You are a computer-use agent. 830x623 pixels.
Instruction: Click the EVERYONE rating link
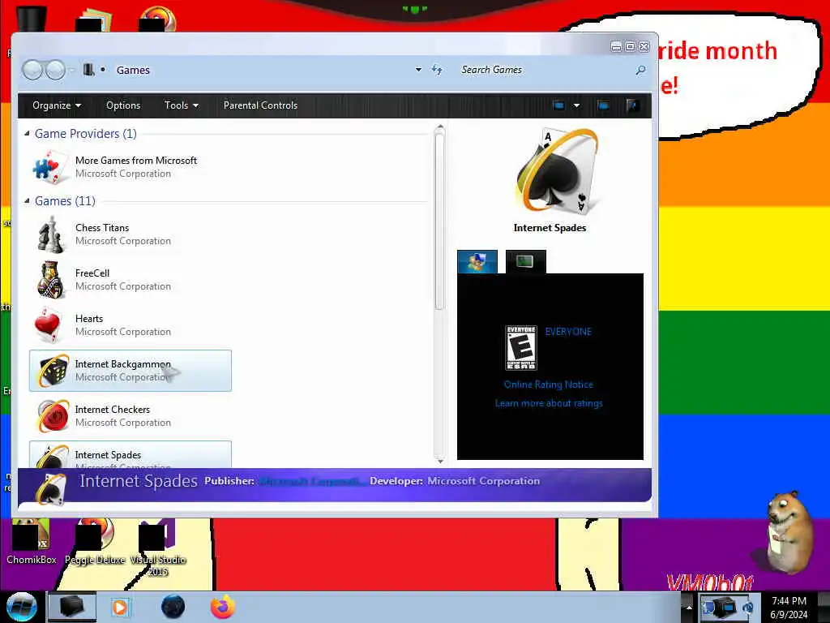pos(568,332)
